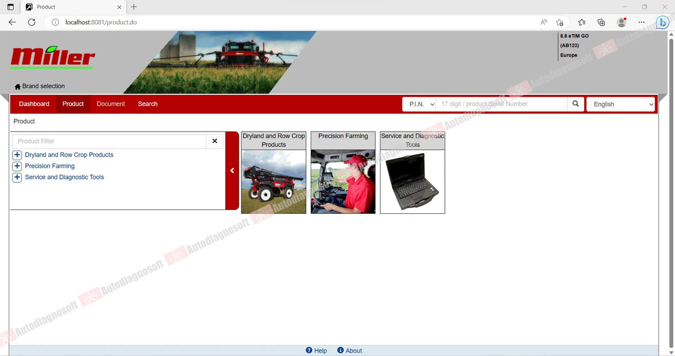This screenshot has height=356, width=675.
Task: Open the Collections icon
Action: [x=601, y=22]
